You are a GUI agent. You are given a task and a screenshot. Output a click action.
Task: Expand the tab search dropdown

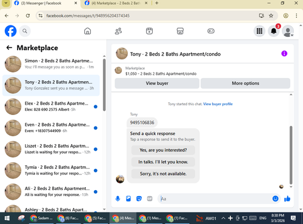5,3
